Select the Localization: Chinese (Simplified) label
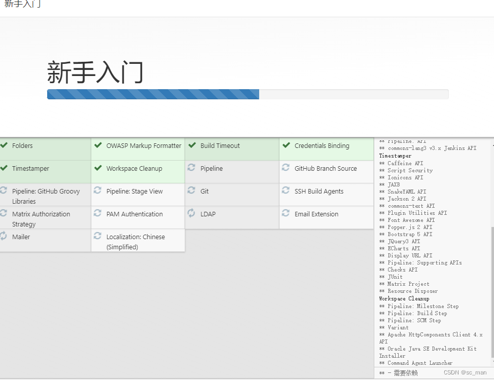Screen dimensions: 494x380 coord(135,242)
